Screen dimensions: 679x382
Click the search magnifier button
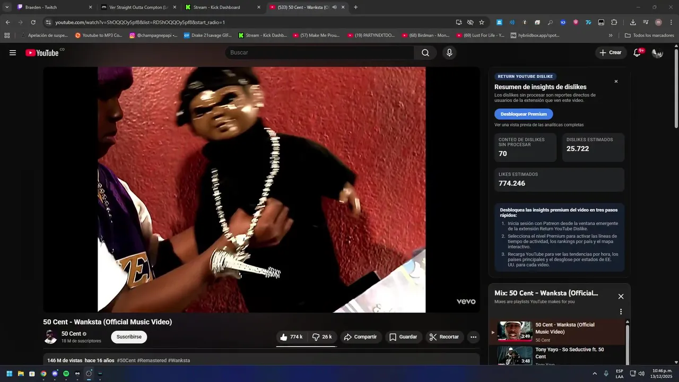tap(425, 53)
